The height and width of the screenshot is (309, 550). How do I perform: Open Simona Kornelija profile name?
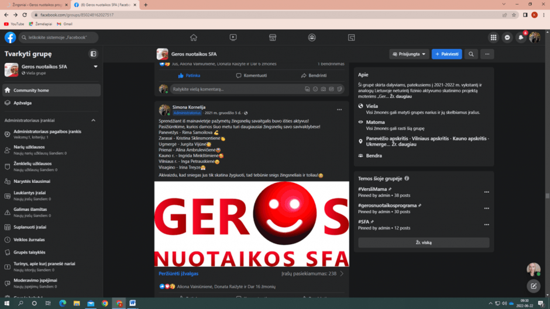tap(189, 107)
